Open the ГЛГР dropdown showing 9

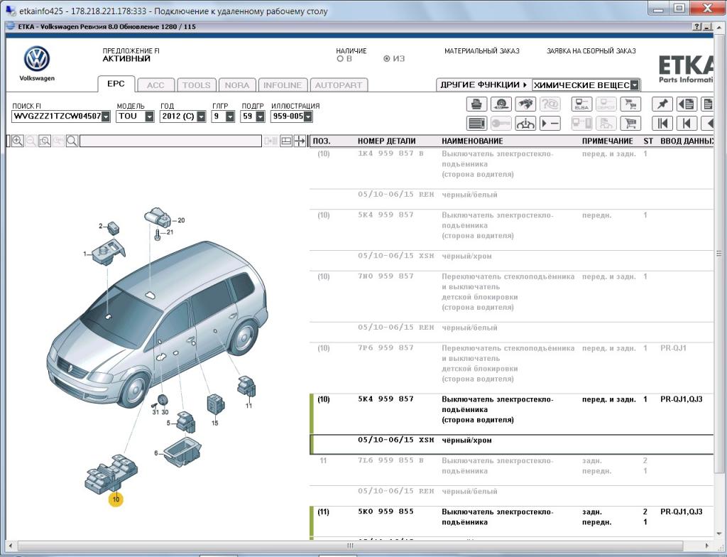click(230, 117)
